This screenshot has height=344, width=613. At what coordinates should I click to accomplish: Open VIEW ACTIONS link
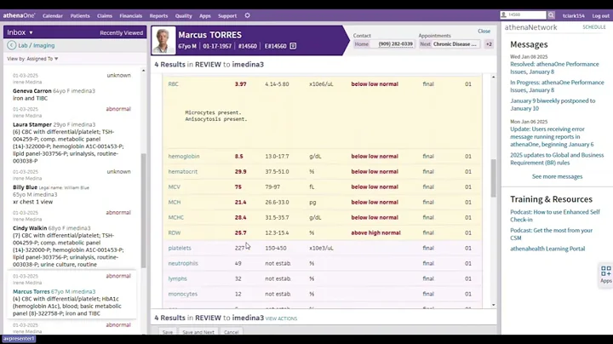(281, 318)
